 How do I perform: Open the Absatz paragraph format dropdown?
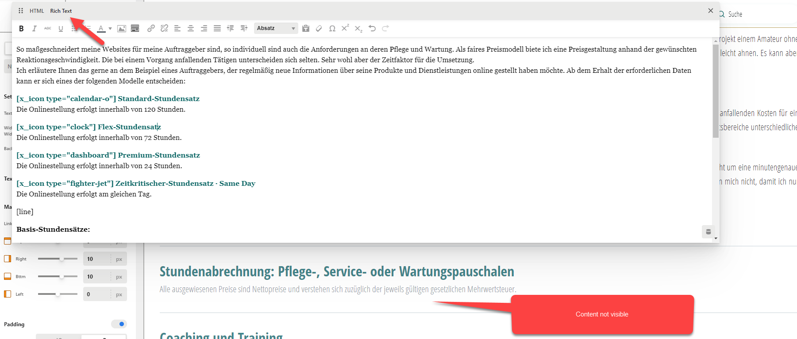pyautogui.click(x=276, y=28)
